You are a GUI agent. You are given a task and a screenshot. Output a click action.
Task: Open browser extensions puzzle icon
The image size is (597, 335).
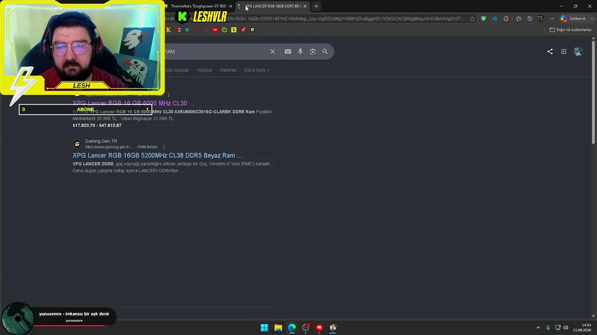(x=506, y=19)
